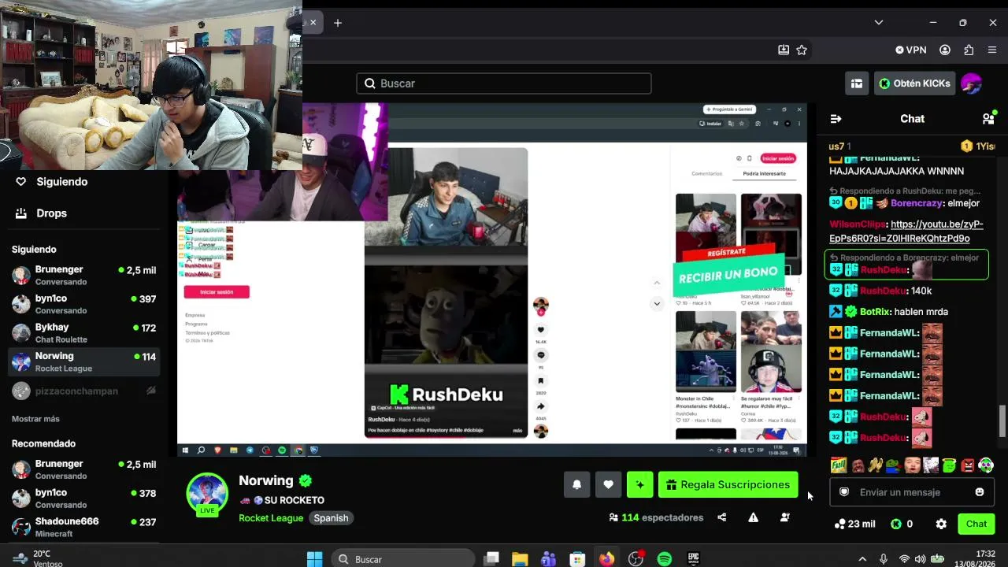Open byn1co with 378 viewers under Recomendado
This screenshot has height=567, width=1008.
83,498
